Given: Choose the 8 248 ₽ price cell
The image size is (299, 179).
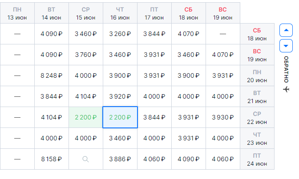Looking at the screenshot, I should tap(52, 76).
